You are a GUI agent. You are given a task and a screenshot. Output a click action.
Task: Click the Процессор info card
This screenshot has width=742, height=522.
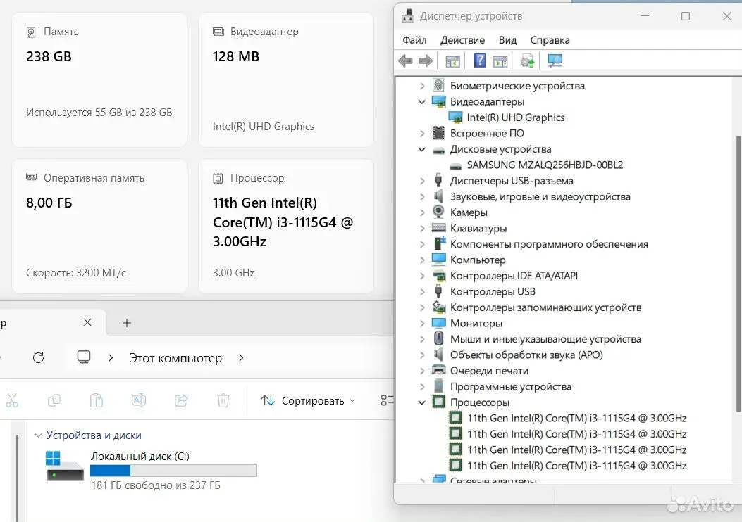pyautogui.click(x=286, y=227)
